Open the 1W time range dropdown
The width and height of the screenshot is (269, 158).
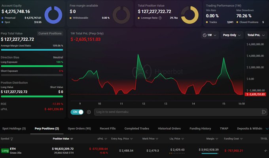[x=210, y=35]
